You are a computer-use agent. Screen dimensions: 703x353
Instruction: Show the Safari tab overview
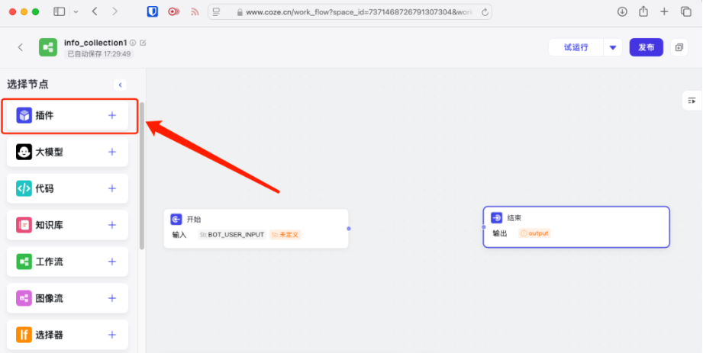click(686, 12)
